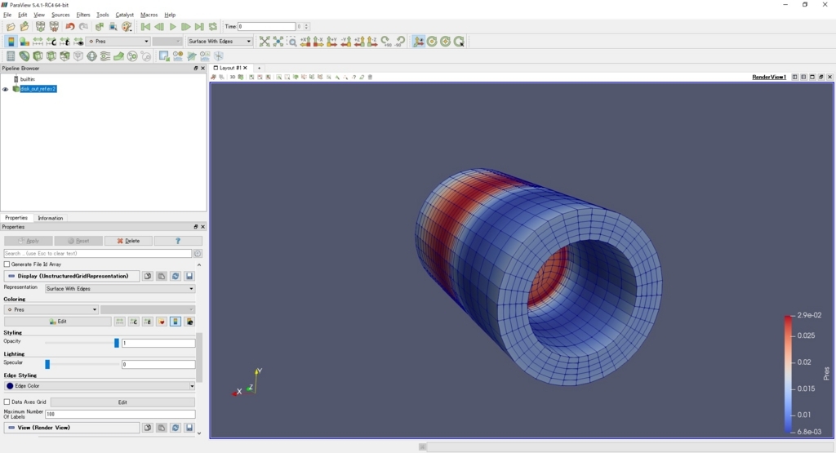836x453 pixels.
Task: Open the Edge Color dropdown arrow
Action: (x=192, y=386)
